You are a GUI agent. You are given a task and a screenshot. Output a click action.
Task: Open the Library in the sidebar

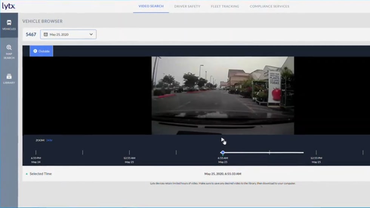(x=9, y=79)
